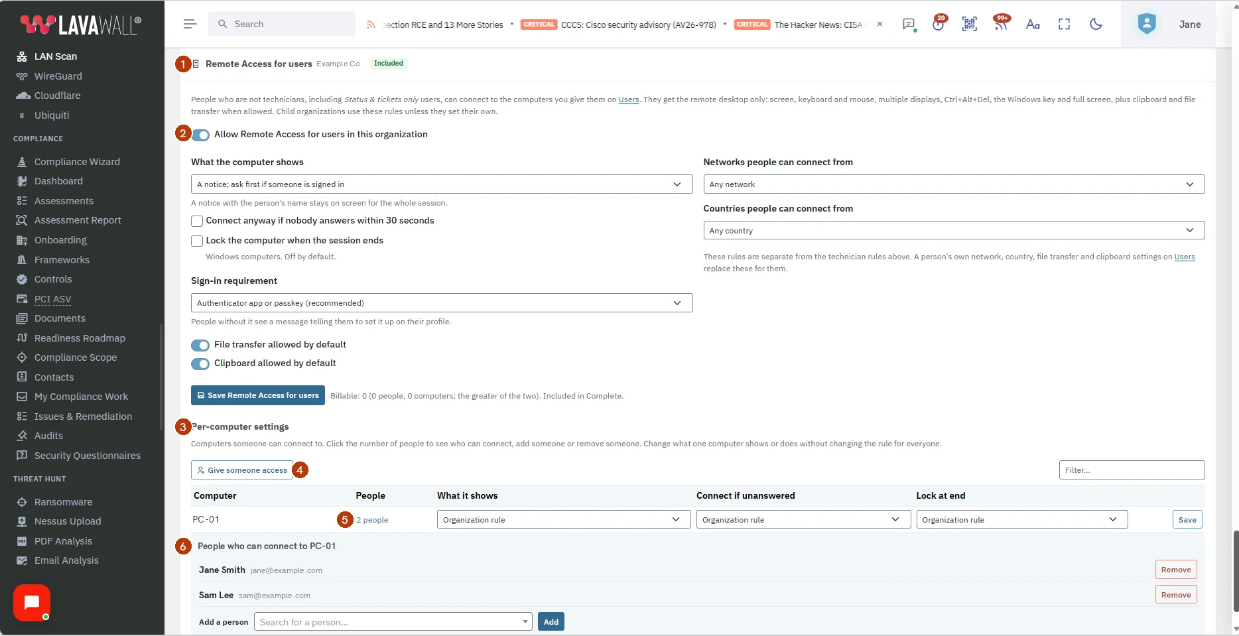1239x636 pixels.
Task: Toggle the hamburger menu icon
Action: coord(190,24)
